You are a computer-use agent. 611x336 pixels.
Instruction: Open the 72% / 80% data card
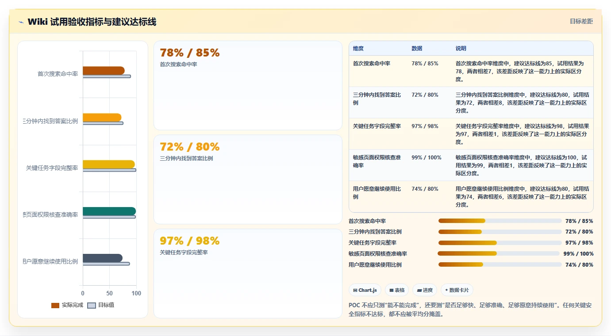pos(248,180)
